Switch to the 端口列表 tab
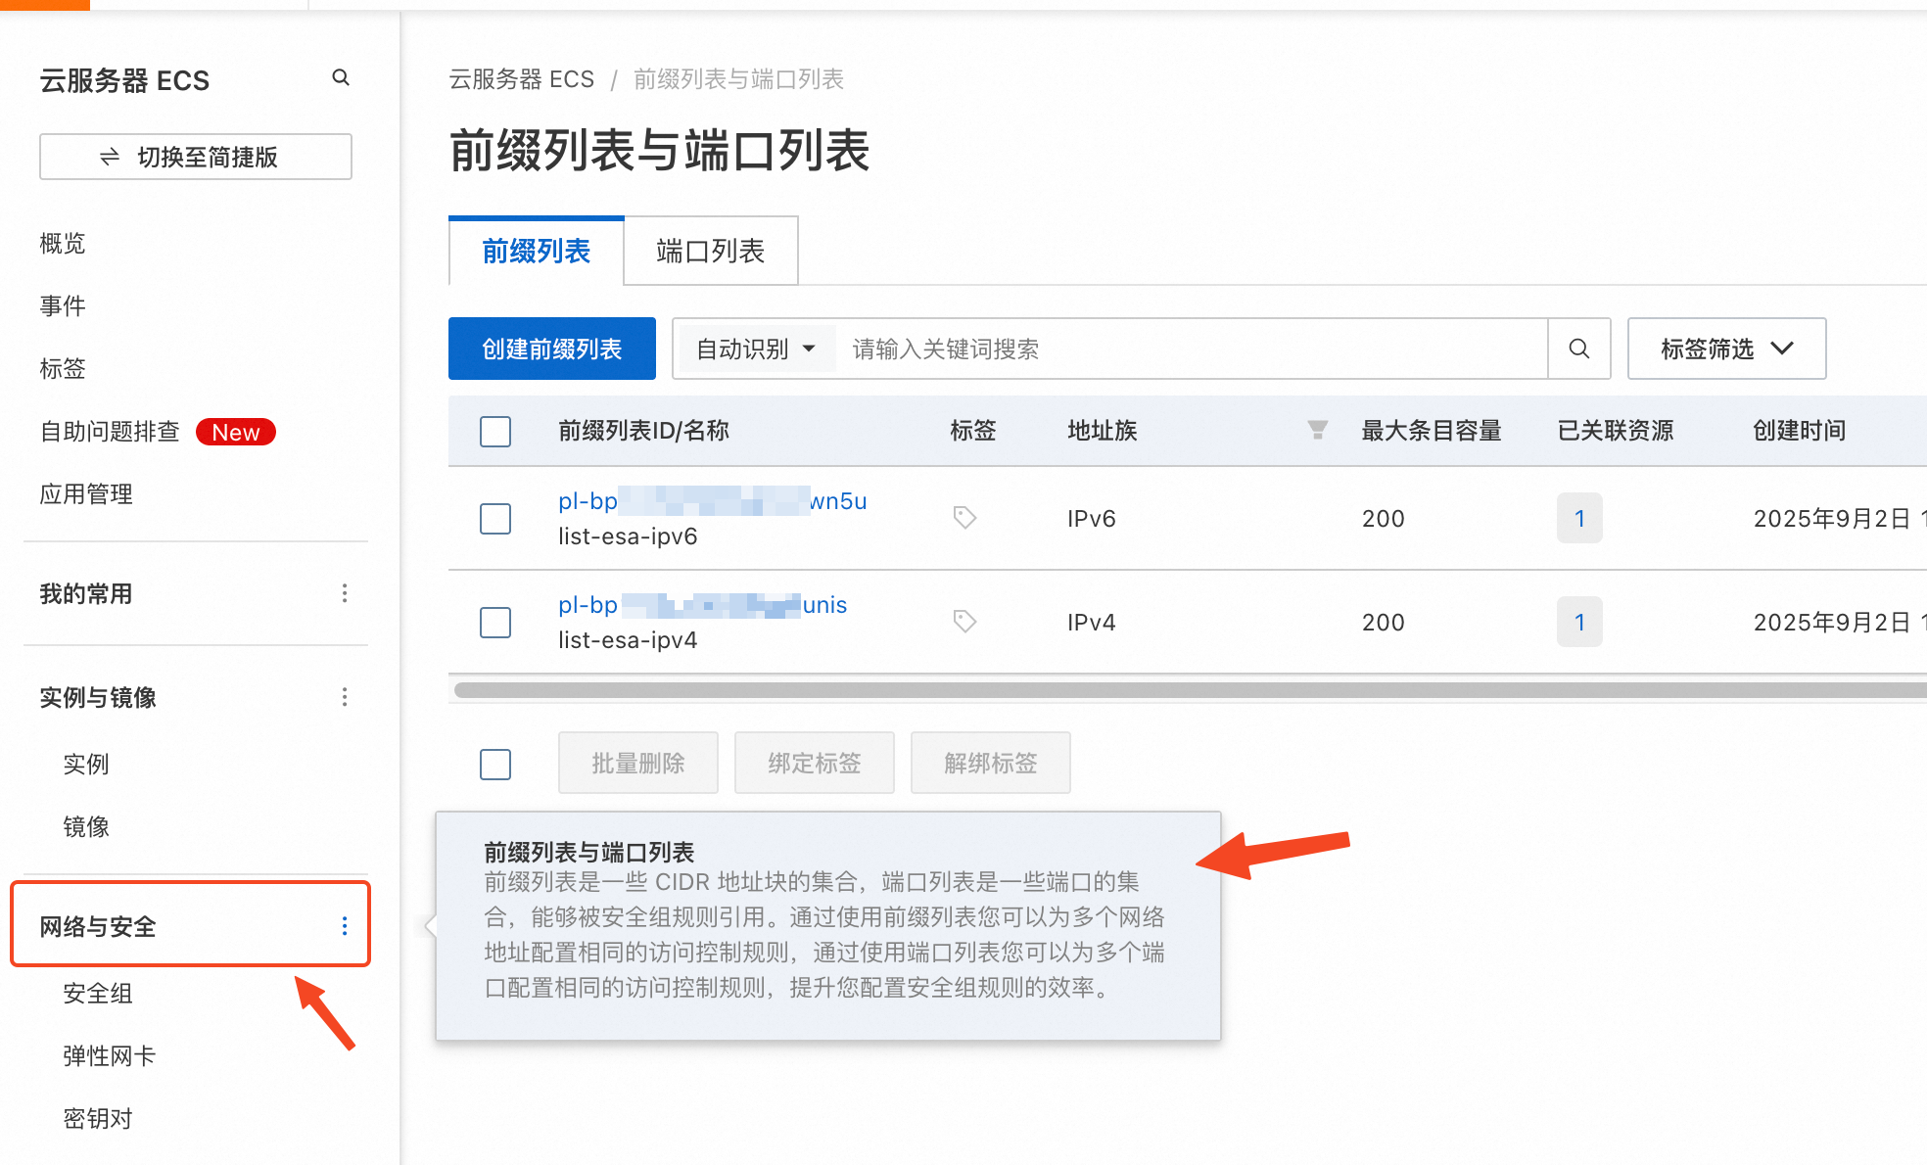This screenshot has height=1165, width=1927. coord(710,252)
